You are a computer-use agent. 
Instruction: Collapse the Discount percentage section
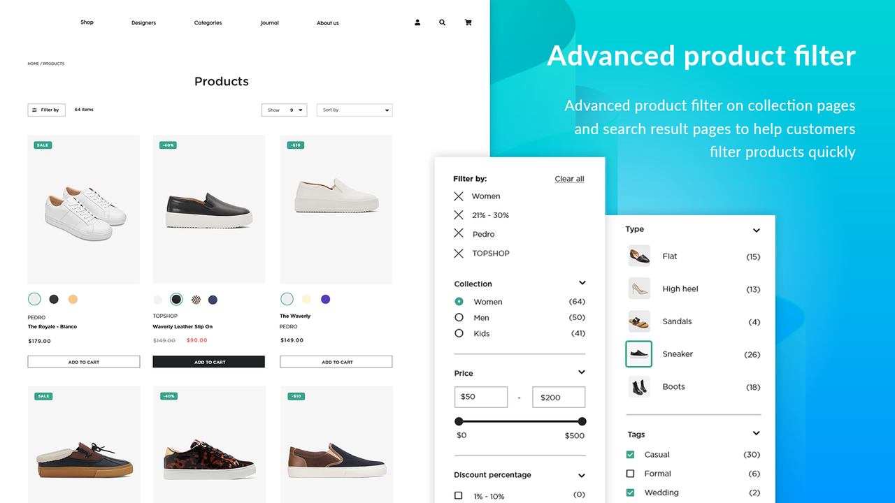click(582, 475)
